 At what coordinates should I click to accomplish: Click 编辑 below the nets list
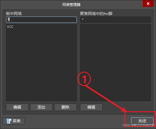17,107
